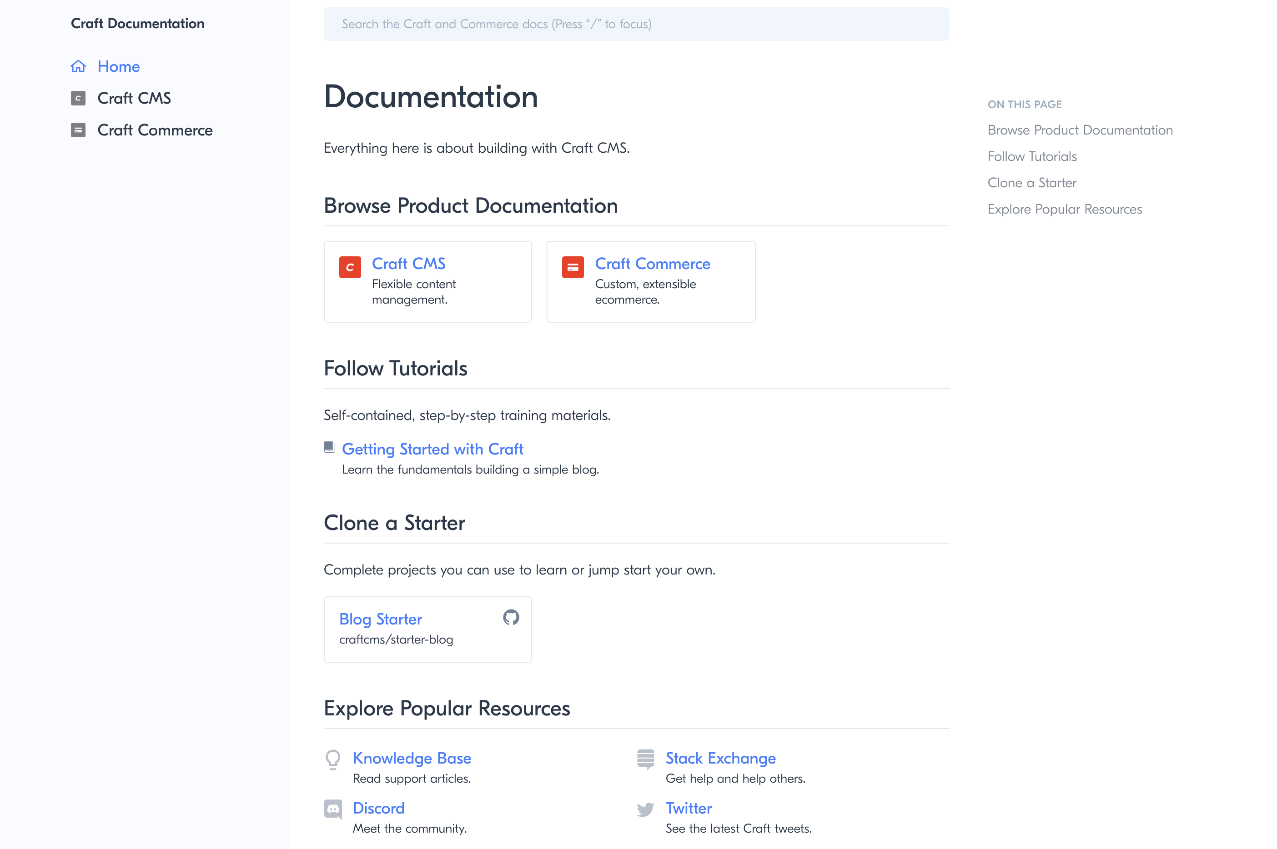Click the 'Custom, extensible ecommerce.' card description
Image resolution: width=1277 pixels, height=849 pixels.
coord(645,292)
